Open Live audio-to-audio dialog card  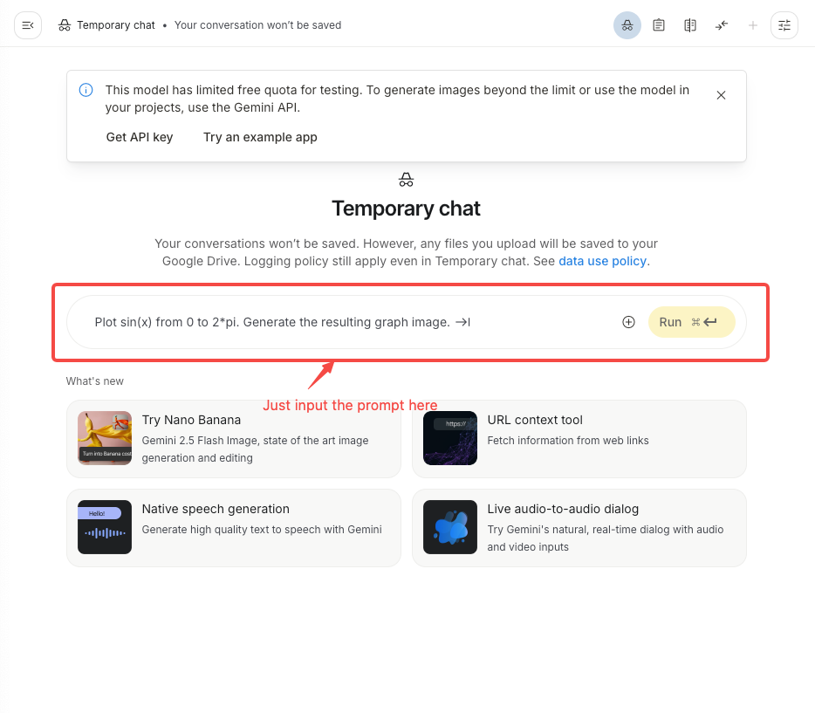(579, 527)
